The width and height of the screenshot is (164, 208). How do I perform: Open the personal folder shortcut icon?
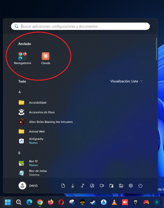(111, 186)
